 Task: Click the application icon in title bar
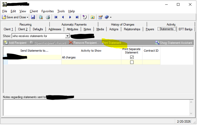point(5,4)
